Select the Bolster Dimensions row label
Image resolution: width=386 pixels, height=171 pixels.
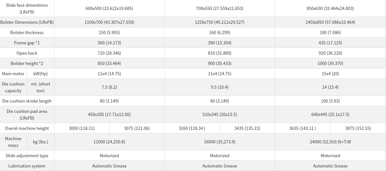(27, 22)
